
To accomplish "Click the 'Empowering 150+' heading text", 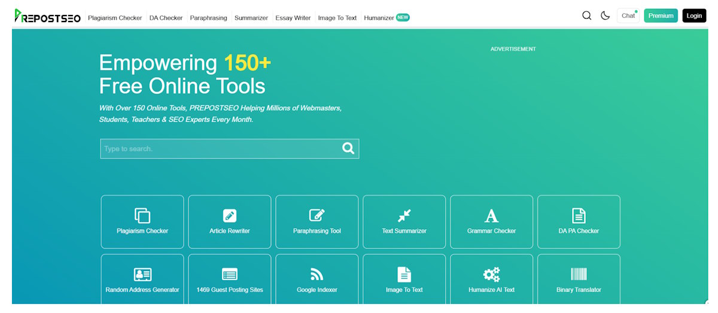I will click(185, 63).
